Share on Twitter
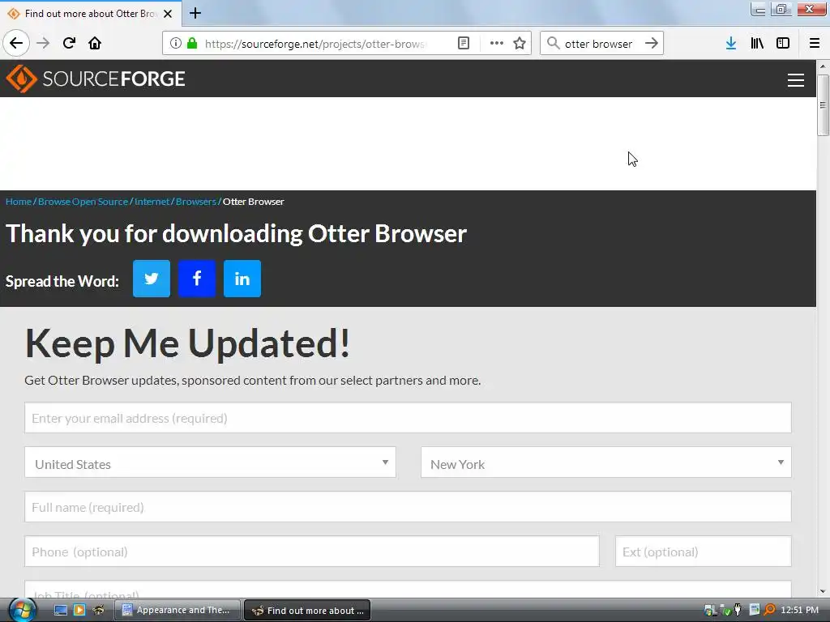 [152, 279]
